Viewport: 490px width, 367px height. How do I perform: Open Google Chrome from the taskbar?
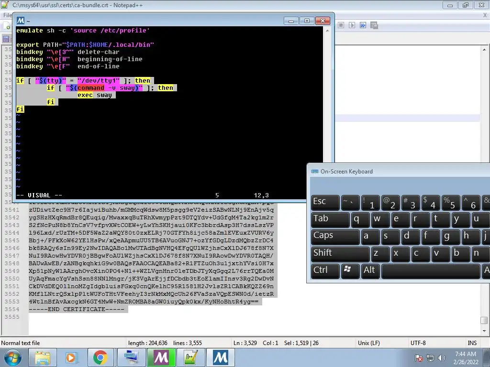100,357
